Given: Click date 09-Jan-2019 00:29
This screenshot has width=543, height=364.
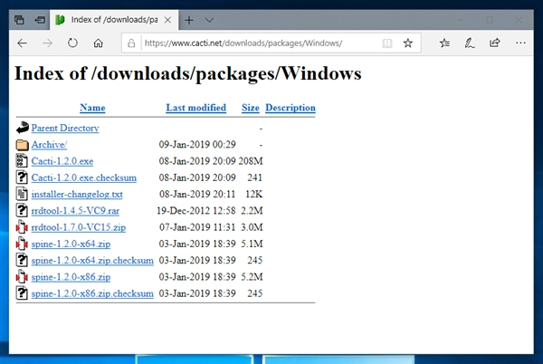Looking at the screenshot, I should (197, 144).
